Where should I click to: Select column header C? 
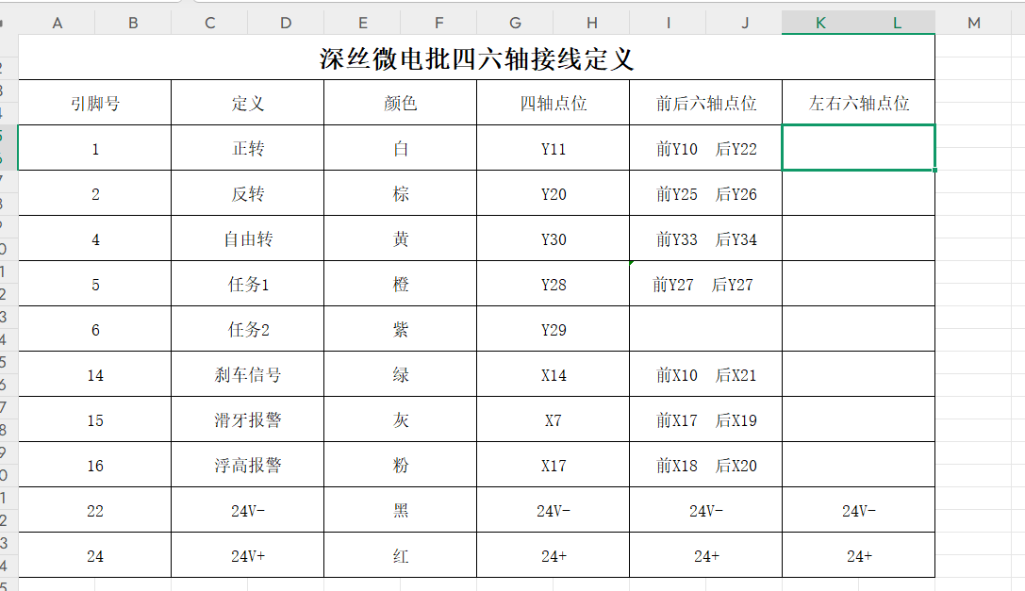click(x=209, y=23)
